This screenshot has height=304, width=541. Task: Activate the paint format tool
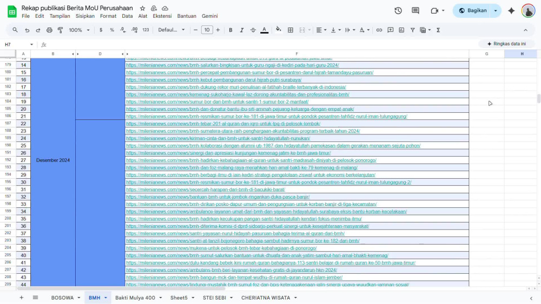(61, 30)
